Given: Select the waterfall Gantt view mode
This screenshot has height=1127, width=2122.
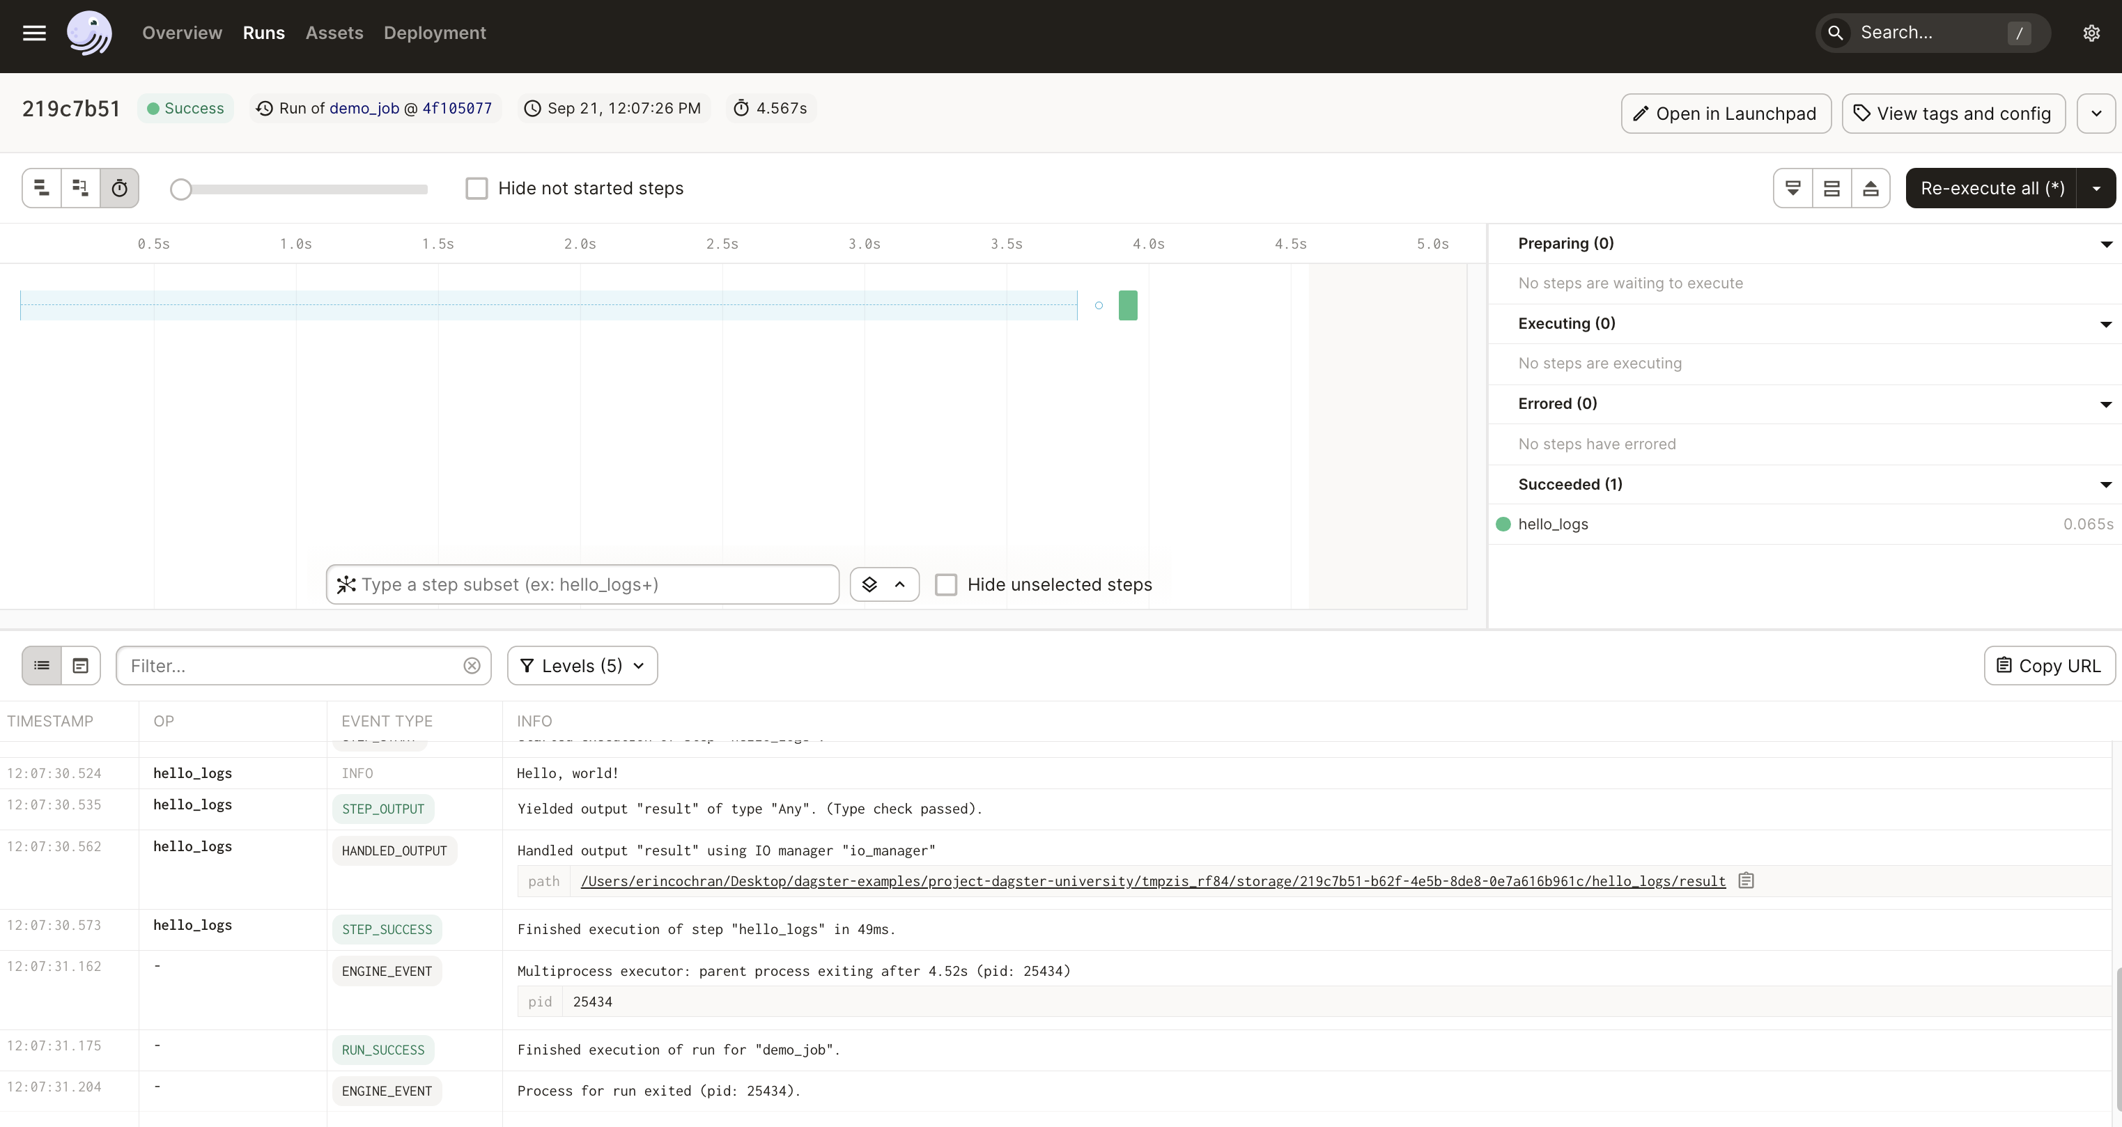Looking at the screenshot, I should [x=80, y=188].
